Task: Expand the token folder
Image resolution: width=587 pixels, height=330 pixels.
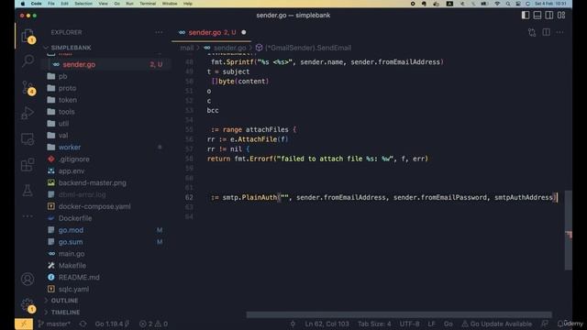Action: (x=67, y=100)
